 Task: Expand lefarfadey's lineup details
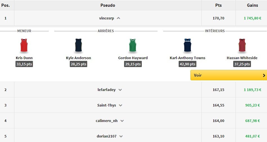click(120, 90)
